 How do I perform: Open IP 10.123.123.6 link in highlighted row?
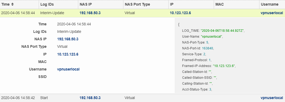click(180, 13)
